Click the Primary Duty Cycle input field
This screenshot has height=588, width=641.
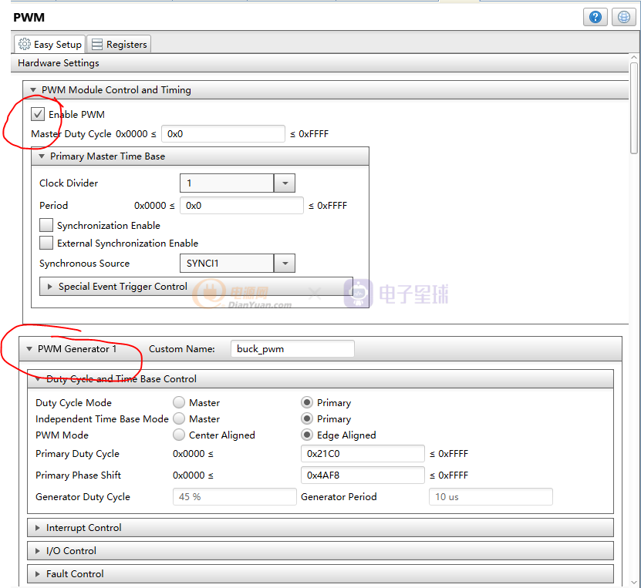[362, 454]
